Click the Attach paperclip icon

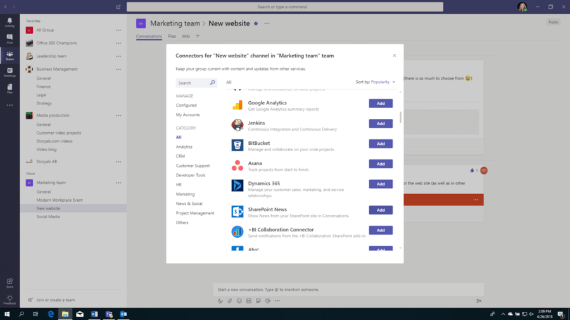(230, 301)
